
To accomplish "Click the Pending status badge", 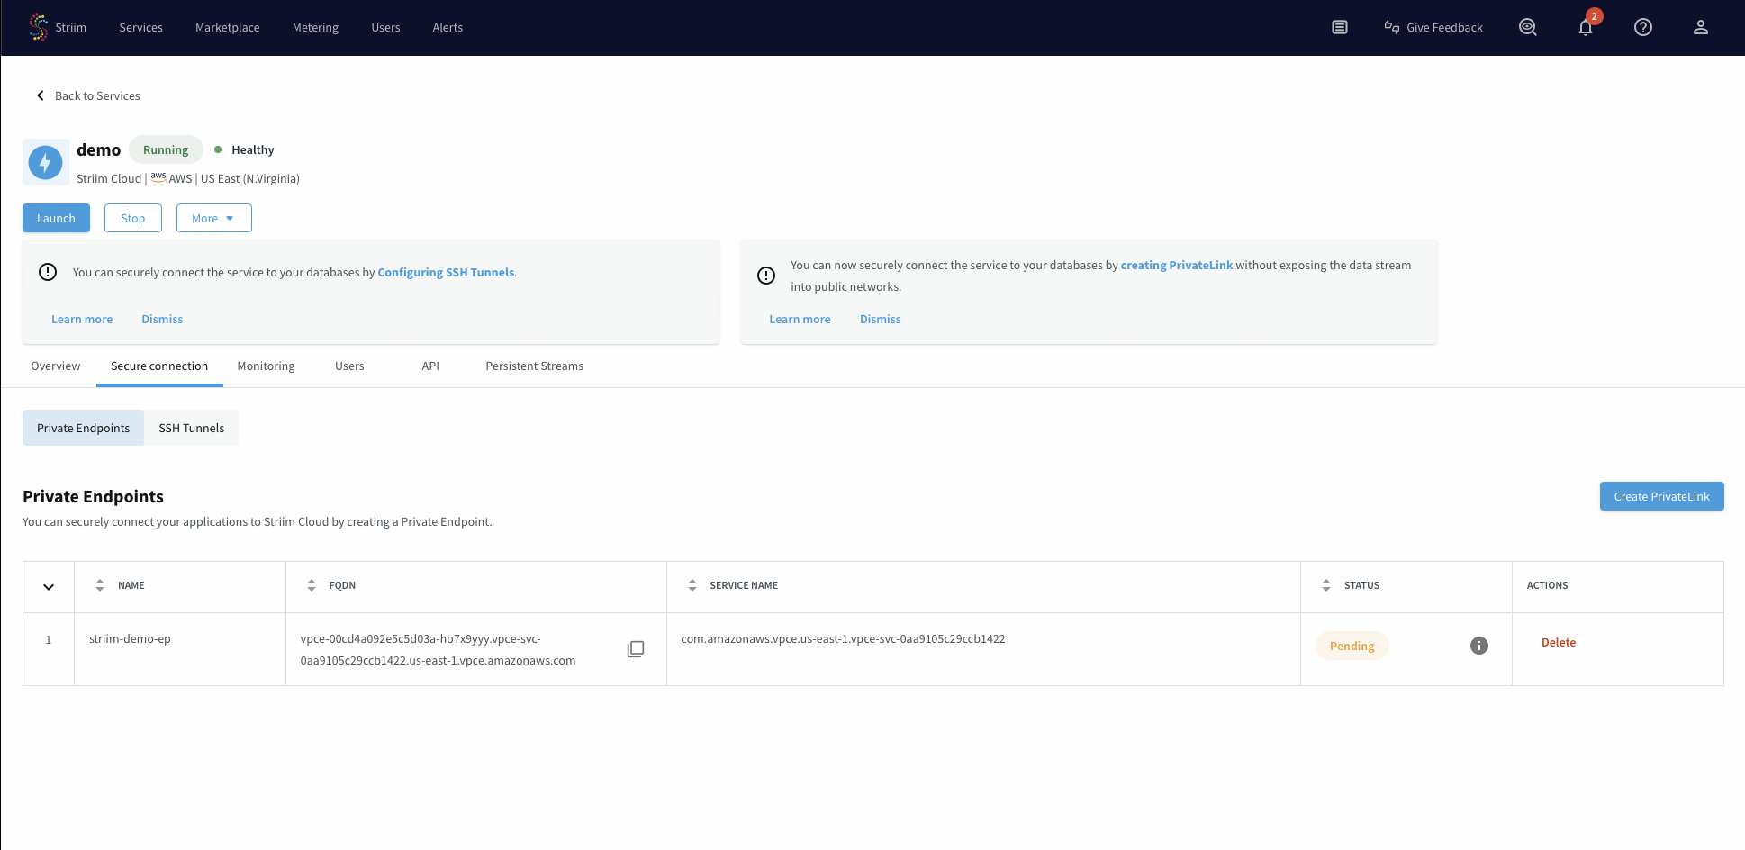I will pyautogui.click(x=1352, y=646).
